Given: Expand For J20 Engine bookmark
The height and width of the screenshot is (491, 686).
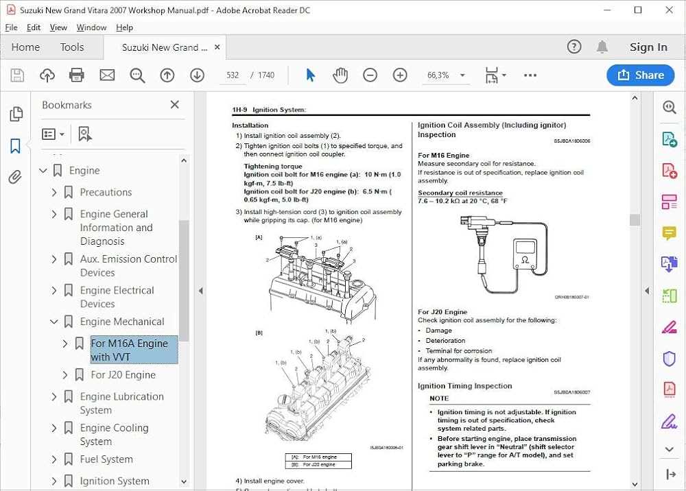Looking at the screenshot, I should point(64,374).
